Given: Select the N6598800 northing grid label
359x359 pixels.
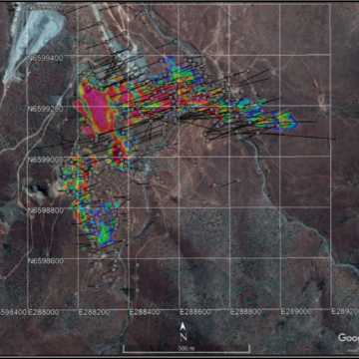Looking at the screenshot, I should 45,210.
